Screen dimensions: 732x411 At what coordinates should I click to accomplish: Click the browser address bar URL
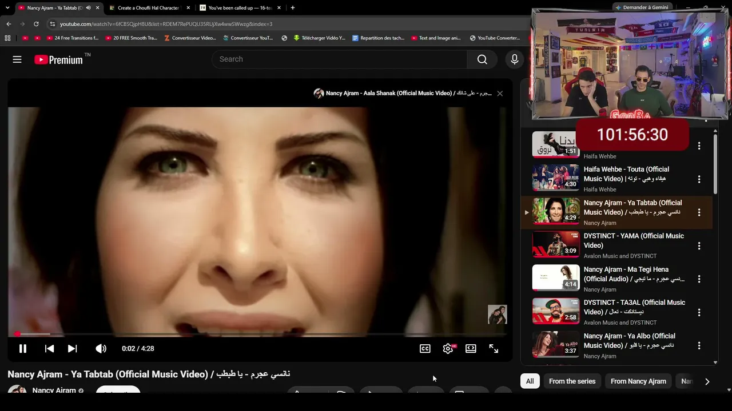tap(166, 24)
